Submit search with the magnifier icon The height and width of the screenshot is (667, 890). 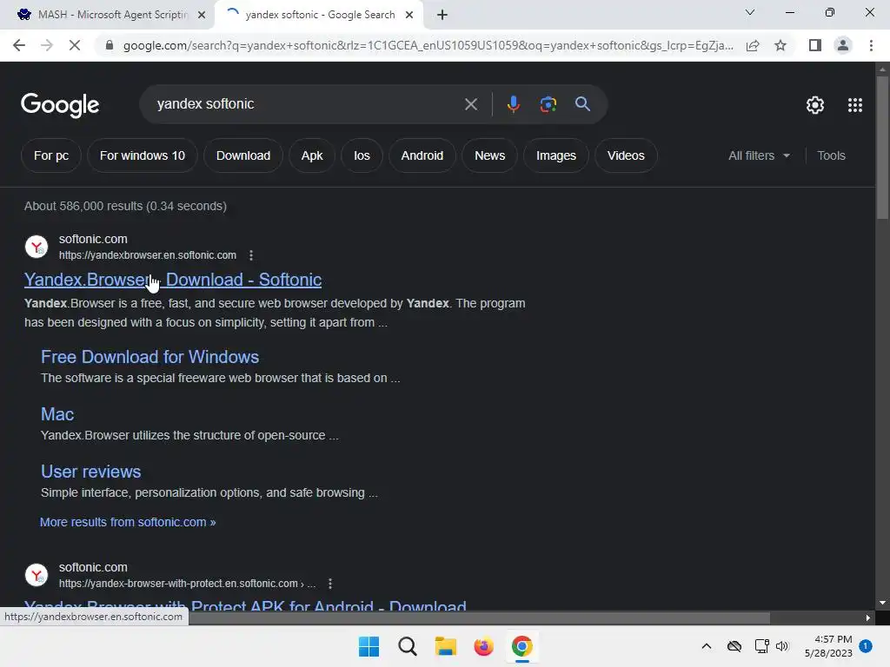(582, 104)
